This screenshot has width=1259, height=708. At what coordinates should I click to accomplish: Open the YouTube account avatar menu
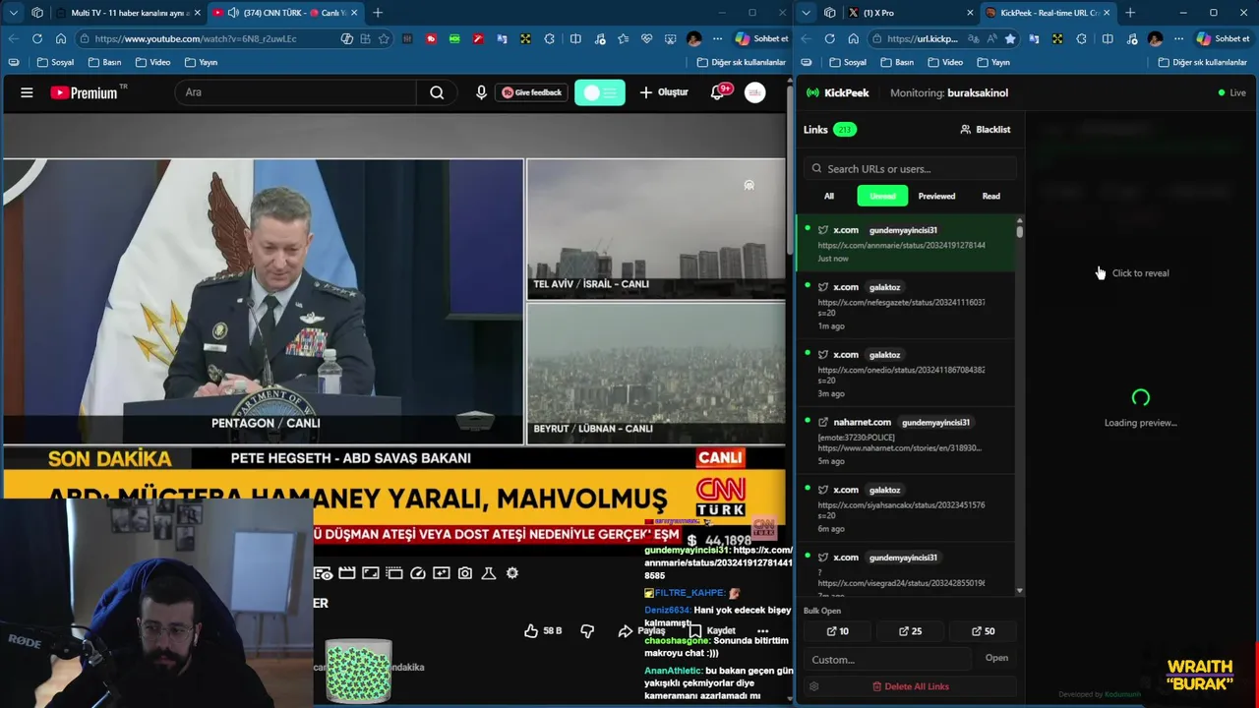point(754,92)
